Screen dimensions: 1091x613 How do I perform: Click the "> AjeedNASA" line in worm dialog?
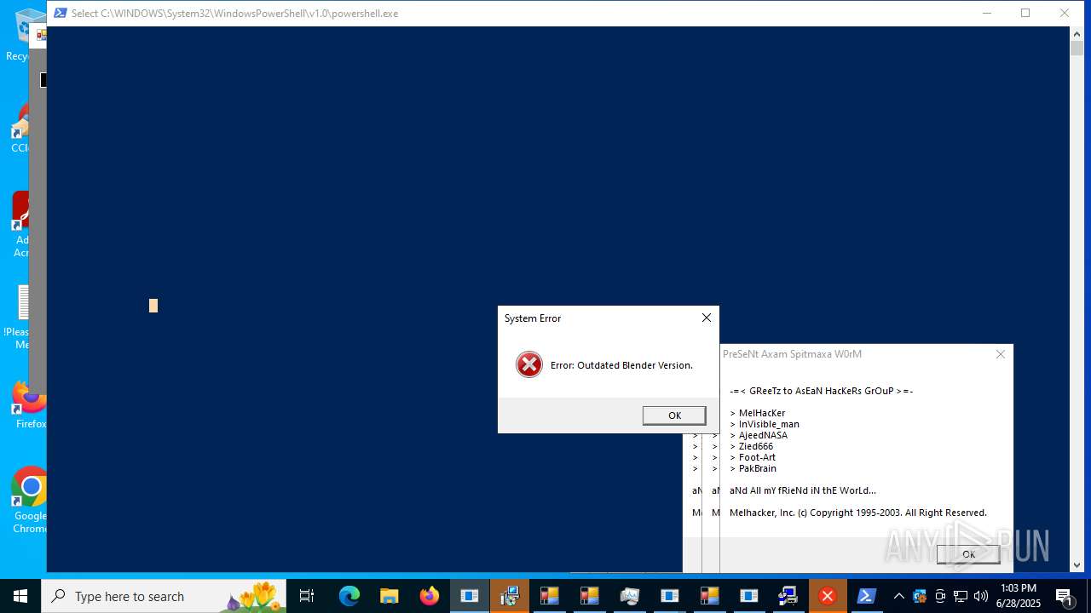(759, 435)
